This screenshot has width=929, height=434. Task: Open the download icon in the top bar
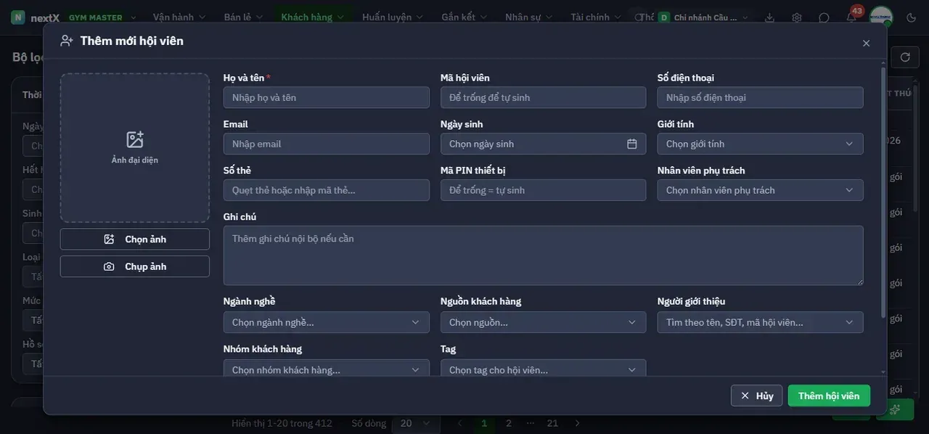[769, 17]
